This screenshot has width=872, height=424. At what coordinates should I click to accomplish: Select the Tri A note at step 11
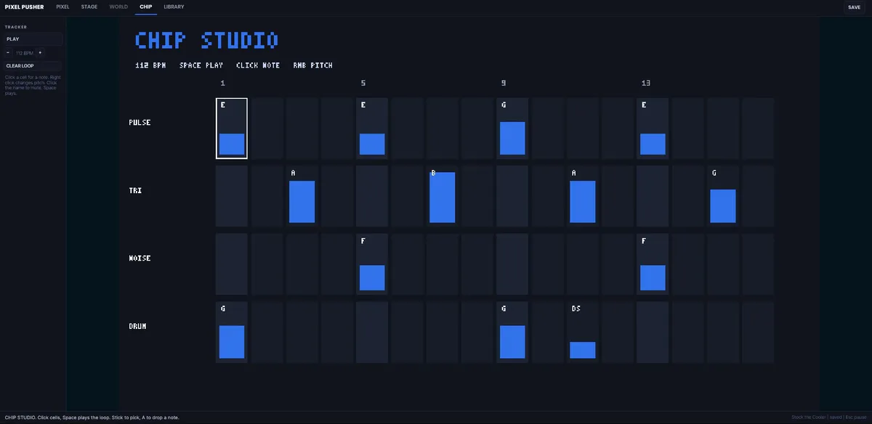tap(582, 196)
